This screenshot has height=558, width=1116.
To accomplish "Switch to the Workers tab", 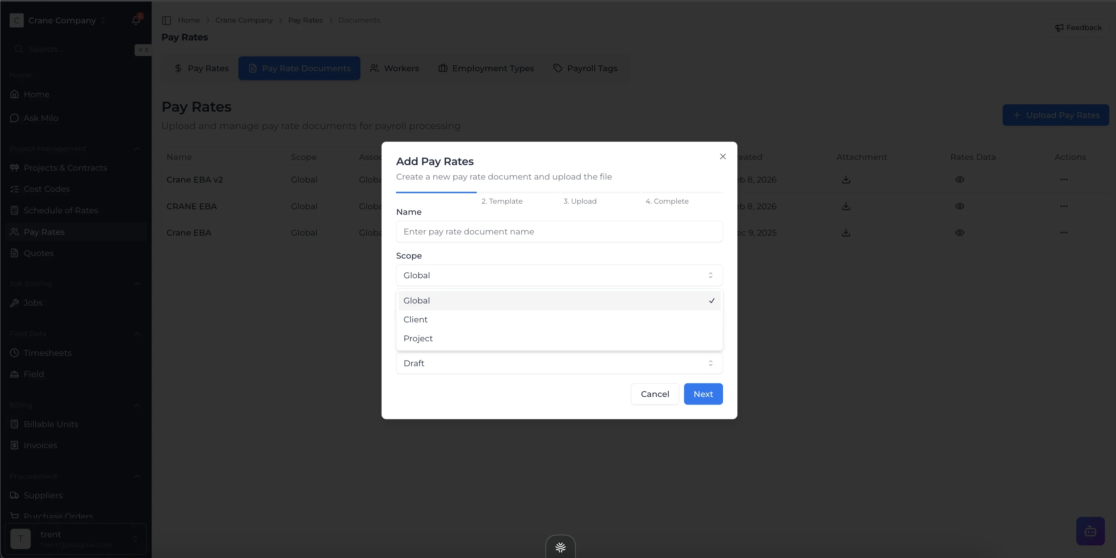I will tap(394, 69).
